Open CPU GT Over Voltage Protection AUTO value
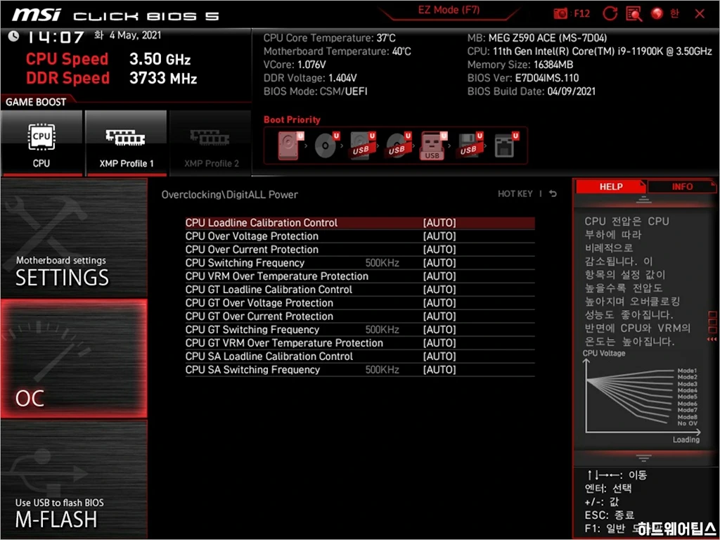 click(439, 302)
